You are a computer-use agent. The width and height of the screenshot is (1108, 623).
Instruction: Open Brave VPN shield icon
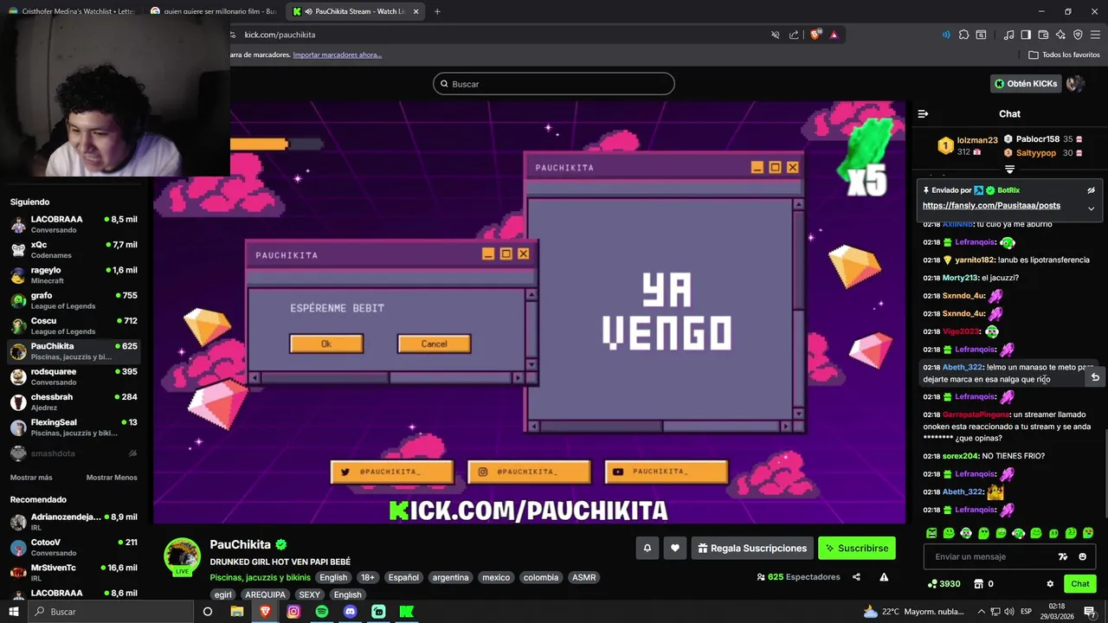point(1078,35)
